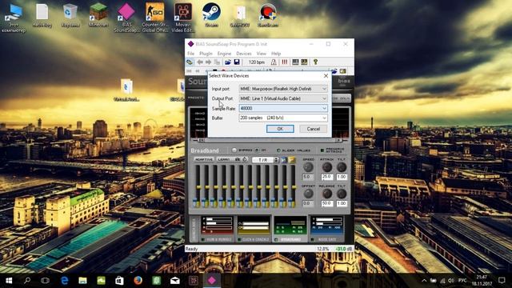Screen dimensions: 512x288
Task: Open the Minecraft desktop shortcut
Action: tap(98, 15)
